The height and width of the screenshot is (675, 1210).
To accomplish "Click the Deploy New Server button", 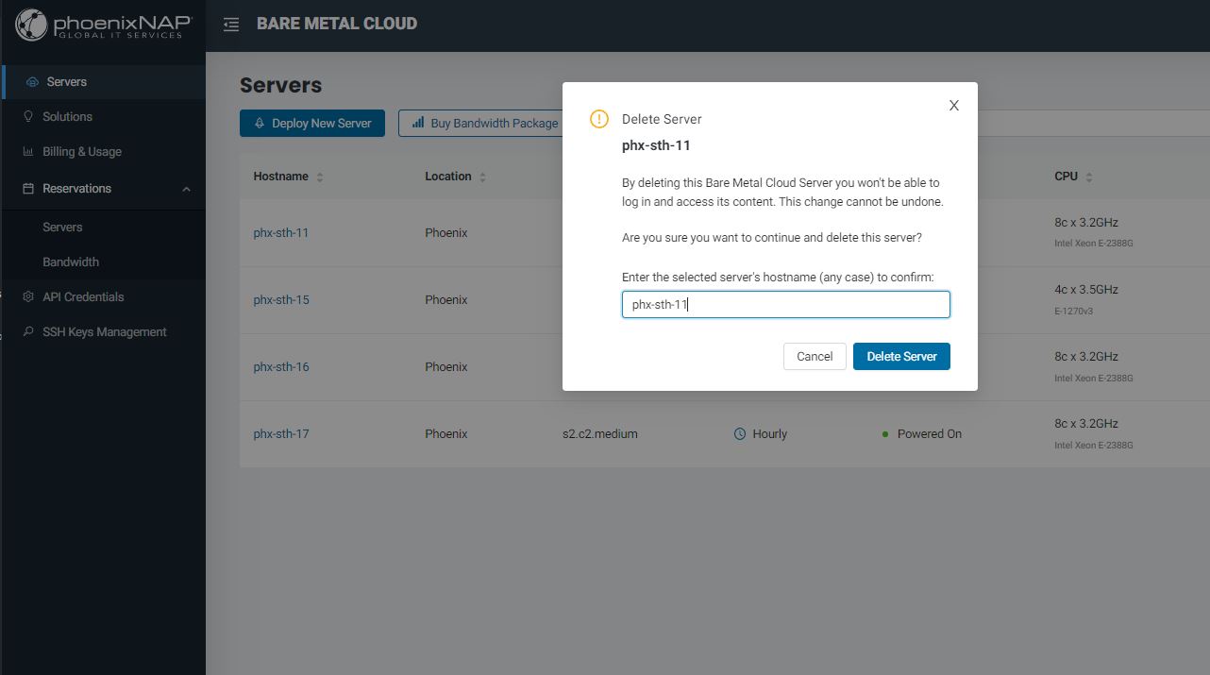I will click(312, 124).
